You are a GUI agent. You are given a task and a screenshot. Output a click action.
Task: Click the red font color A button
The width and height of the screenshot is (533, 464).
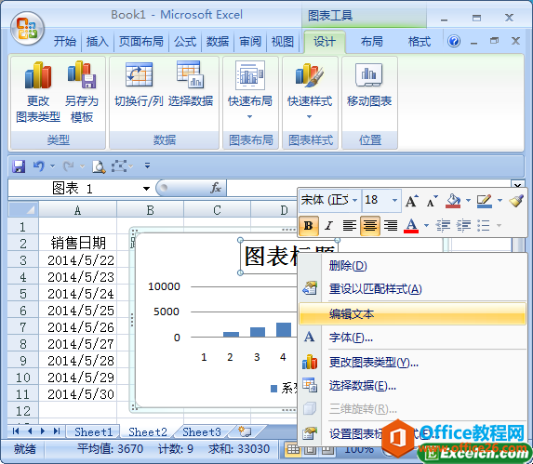pyautogui.click(x=411, y=225)
